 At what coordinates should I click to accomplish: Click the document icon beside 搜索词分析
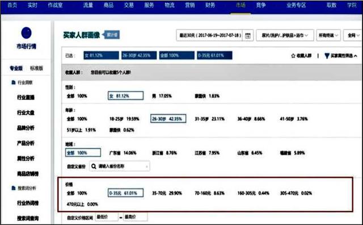click(x=14, y=188)
